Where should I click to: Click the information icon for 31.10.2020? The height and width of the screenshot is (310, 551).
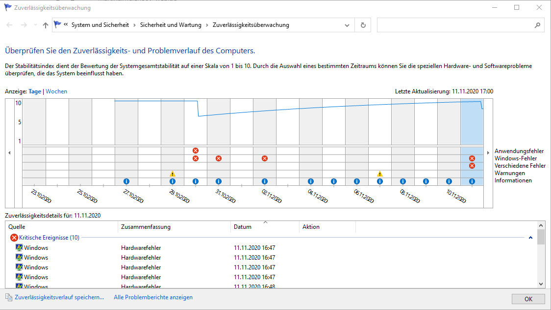[x=219, y=181]
